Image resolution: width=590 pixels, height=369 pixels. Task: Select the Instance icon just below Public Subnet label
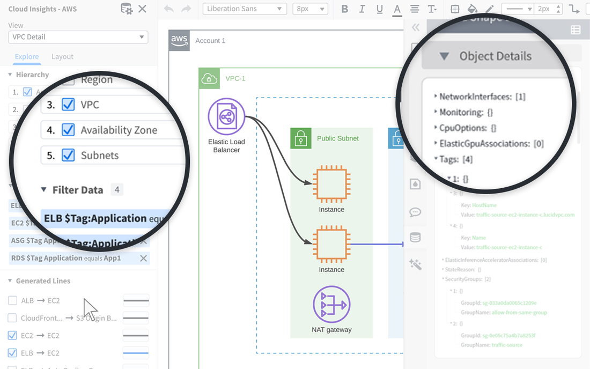(331, 184)
